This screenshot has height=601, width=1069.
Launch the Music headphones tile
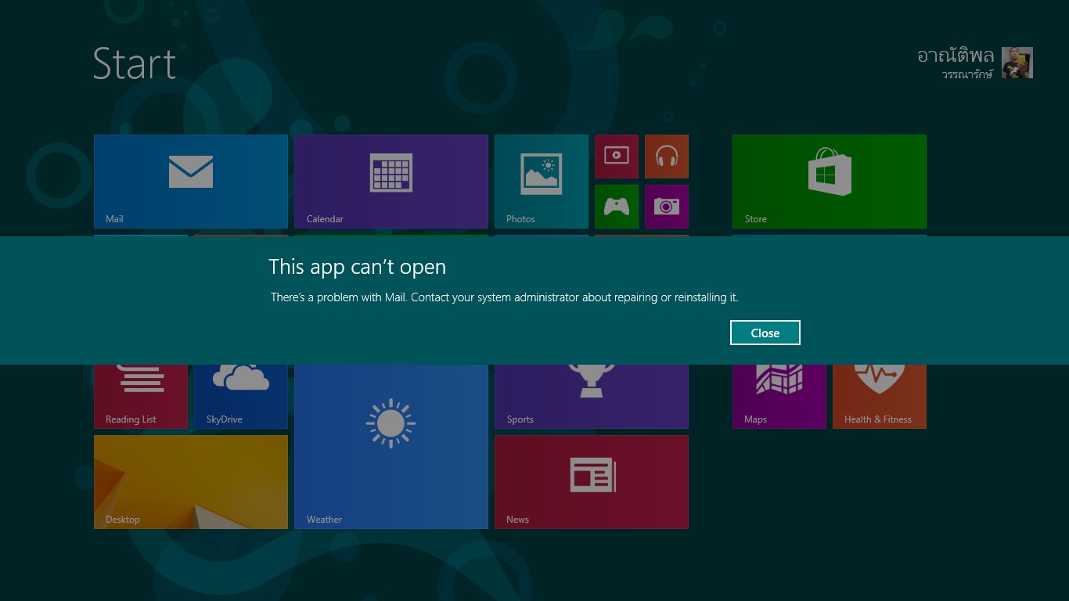(667, 157)
